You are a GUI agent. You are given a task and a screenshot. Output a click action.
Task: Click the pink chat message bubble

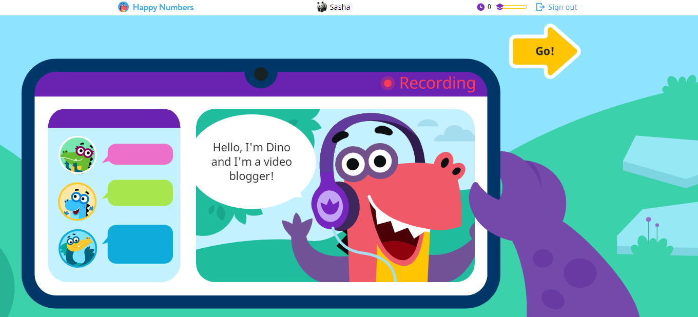pyautogui.click(x=140, y=154)
